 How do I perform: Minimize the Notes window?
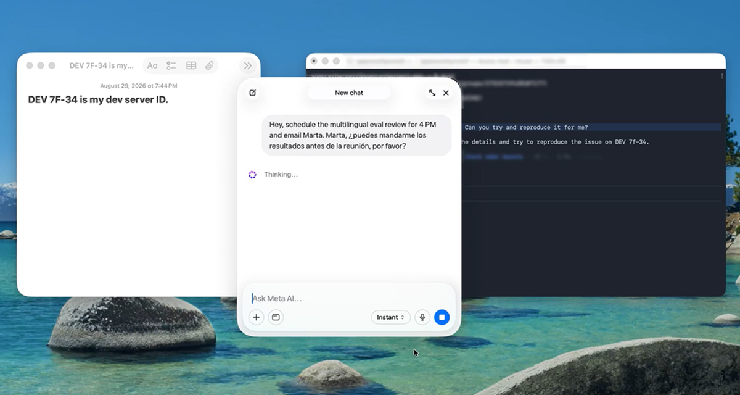pyautogui.click(x=41, y=65)
